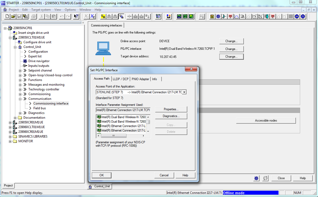Open the Target system menu

(x=41, y=10)
